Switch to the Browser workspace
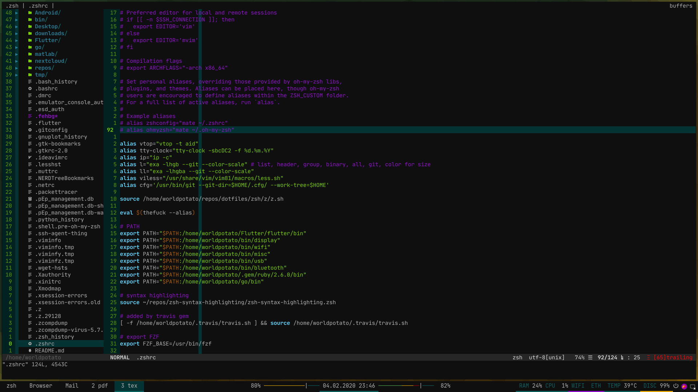Image resolution: width=698 pixels, height=392 pixels. pos(41,386)
